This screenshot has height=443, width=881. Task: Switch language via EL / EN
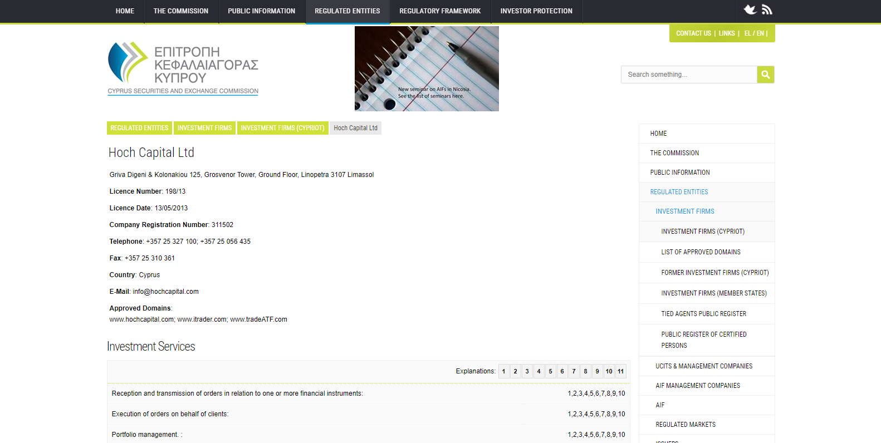tap(754, 33)
